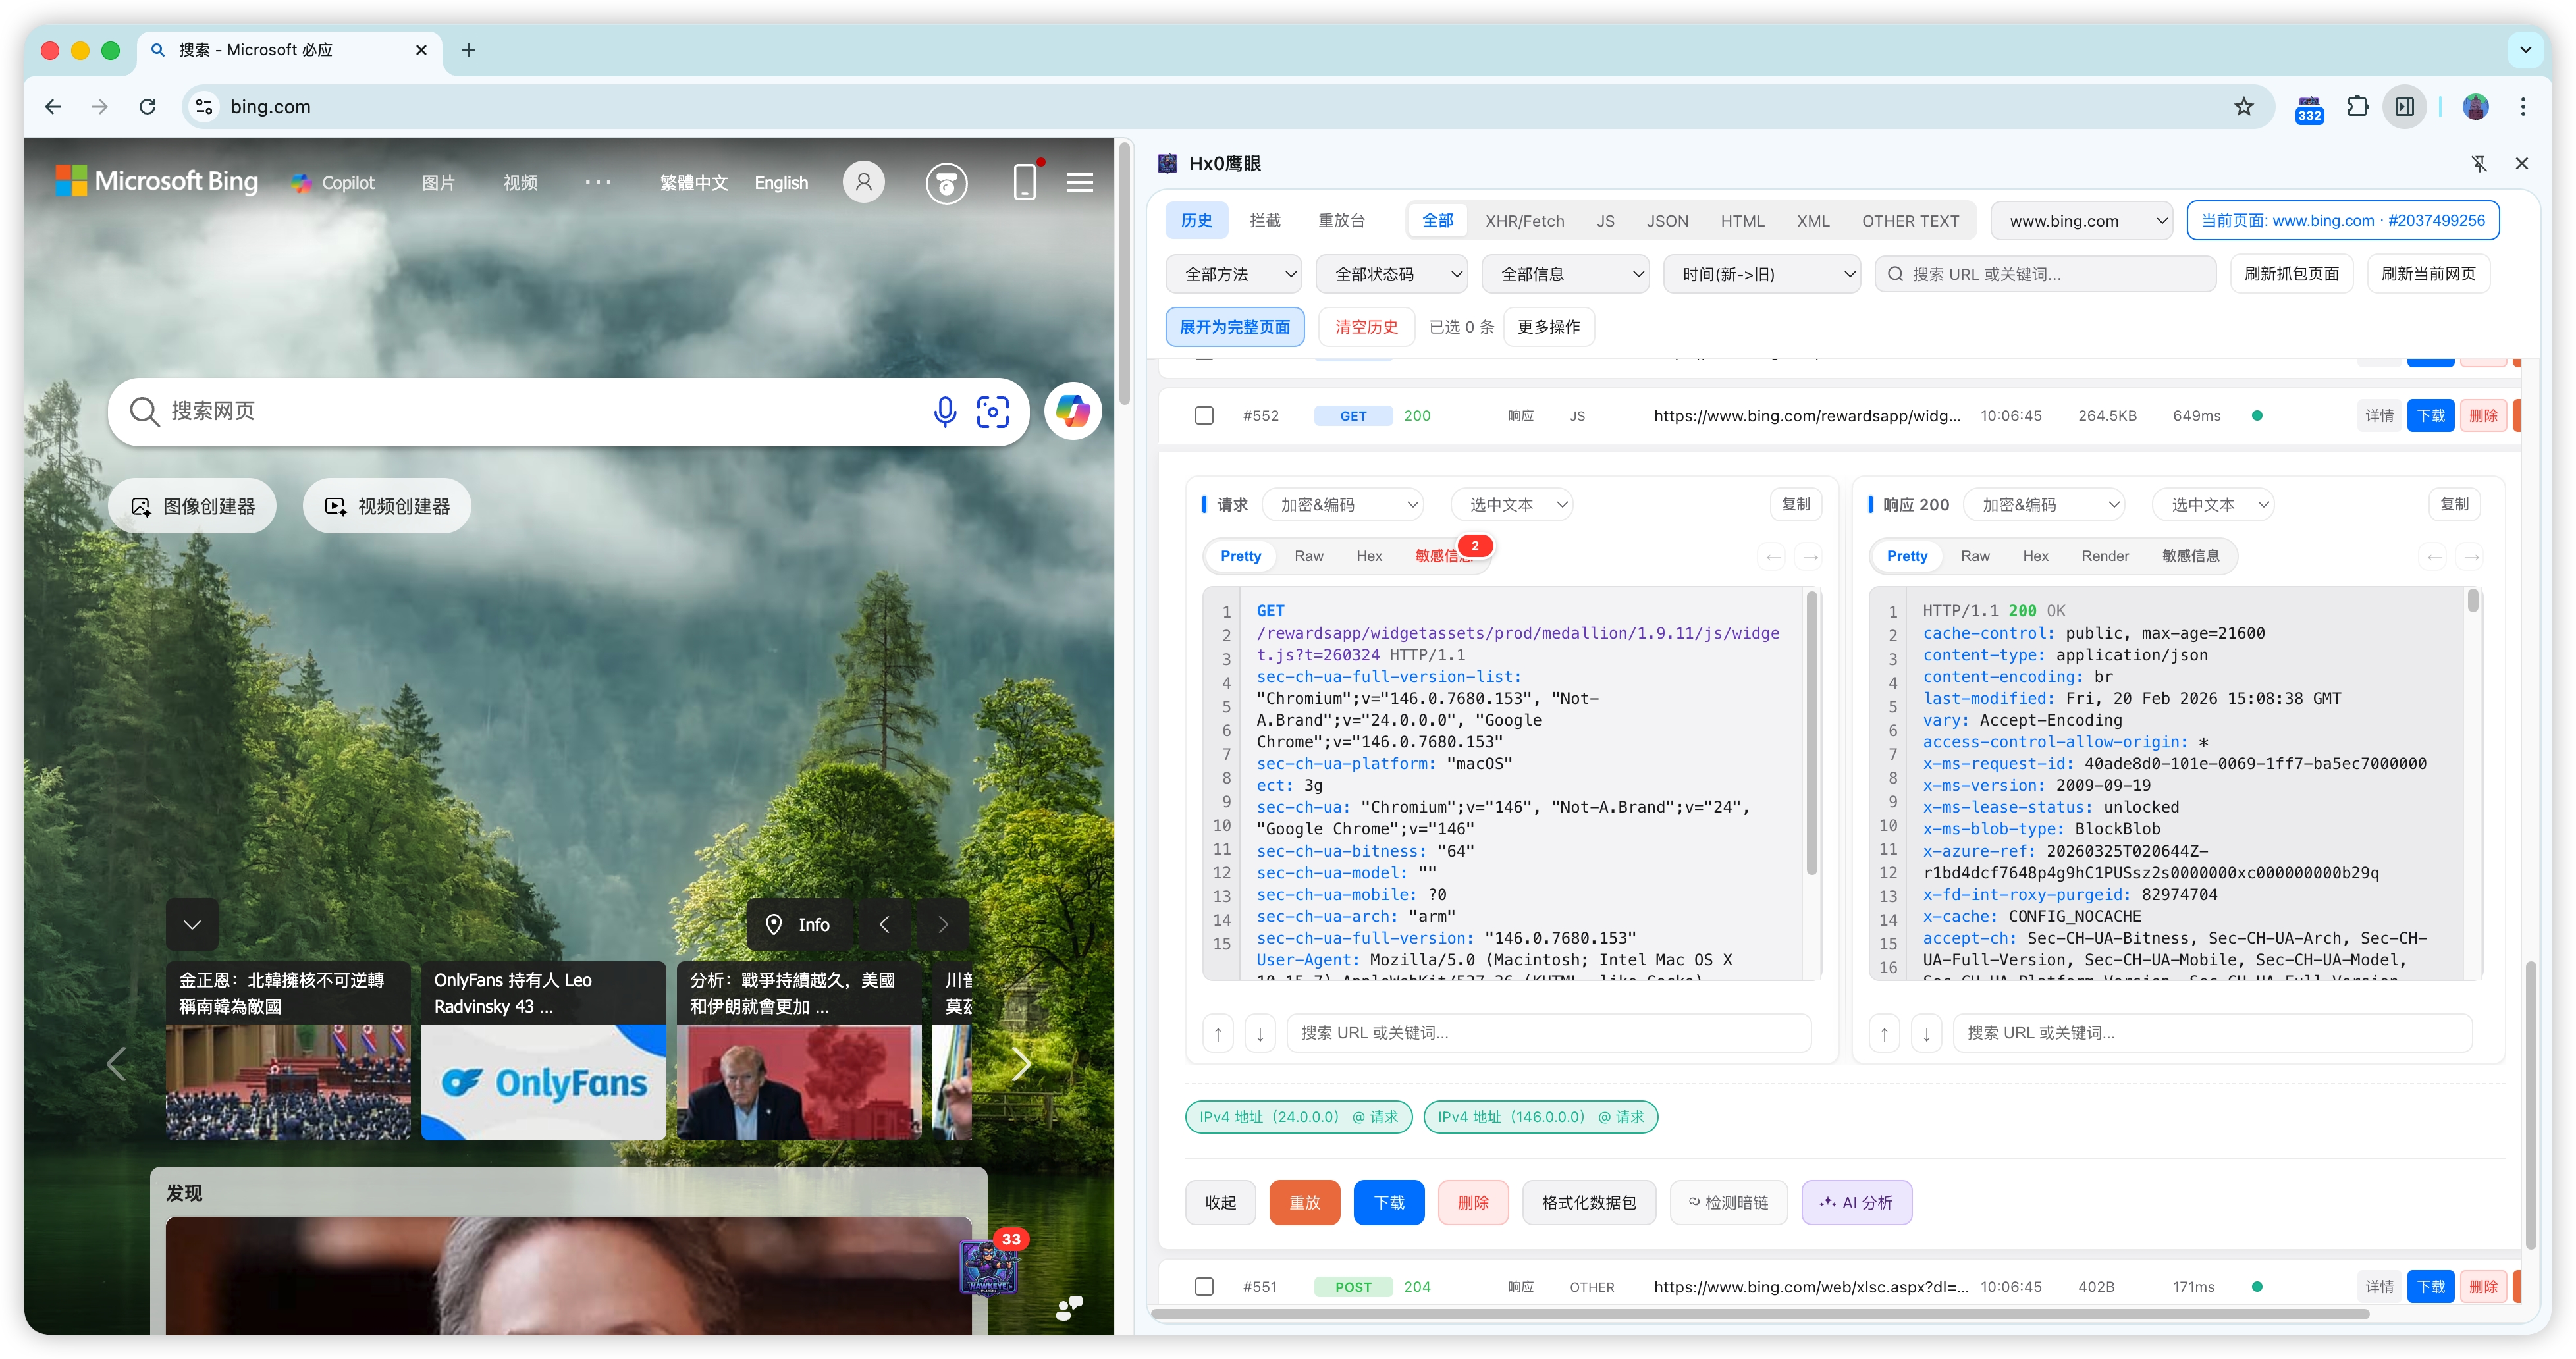The image size is (2576, 1359).
Task: Switch to the XHR/Fetch filter tab
Action: coord(1524,221)
